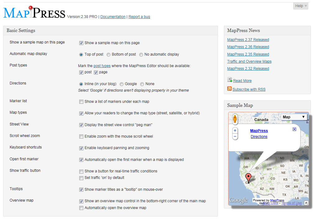Viewport: 314px width, 219px height.
Task: Select 'Bottom of post' radio option
Action: coord(109,55)
